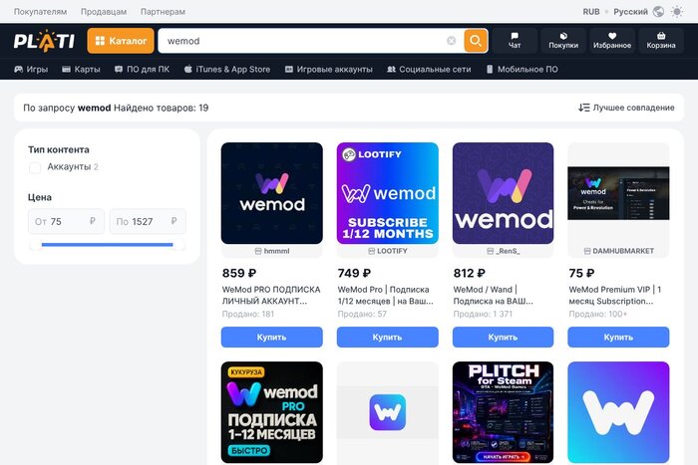Open the DAMHUBMARKET product thumbnail
Screen dimensions: 698x465
[618, 193]
